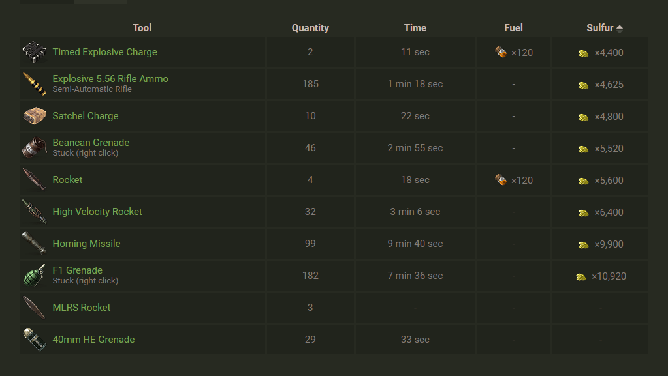
Task: Click the Rocket item icon
Action: click(34, 180)
